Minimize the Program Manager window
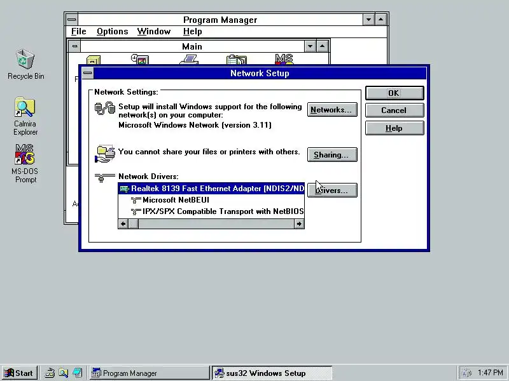The height and width of the screenshot is (381, 509). (x=369, y=20)
